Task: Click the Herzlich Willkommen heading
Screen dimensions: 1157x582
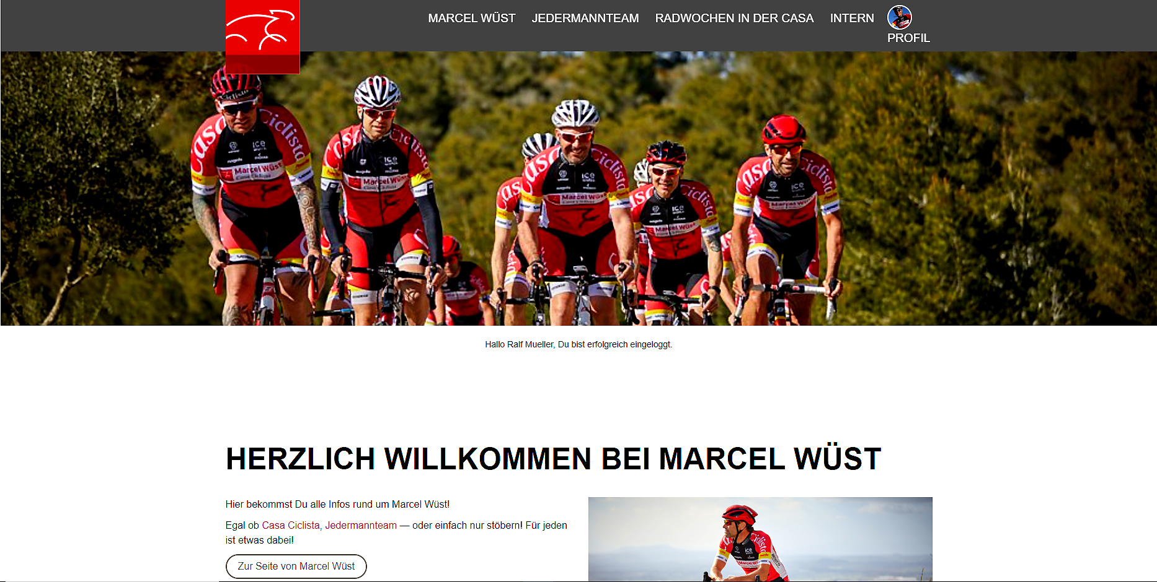Action: (x=553, y=459)
